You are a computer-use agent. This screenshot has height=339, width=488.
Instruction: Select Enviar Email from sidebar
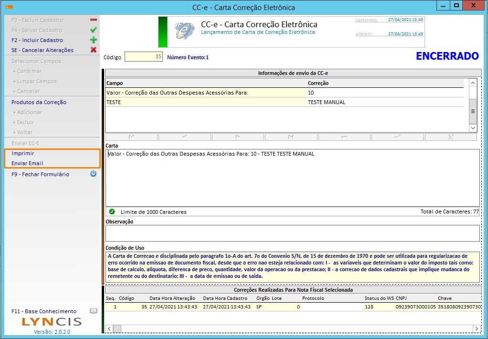pyautogui.click(x=27, y=163)
